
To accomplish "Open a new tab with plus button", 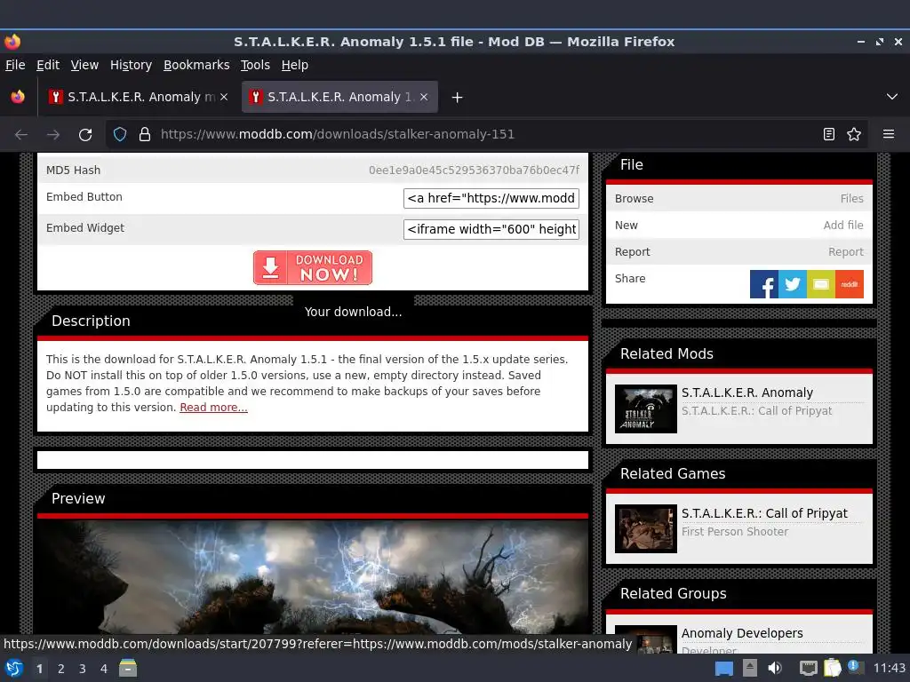I will [458, 98].
